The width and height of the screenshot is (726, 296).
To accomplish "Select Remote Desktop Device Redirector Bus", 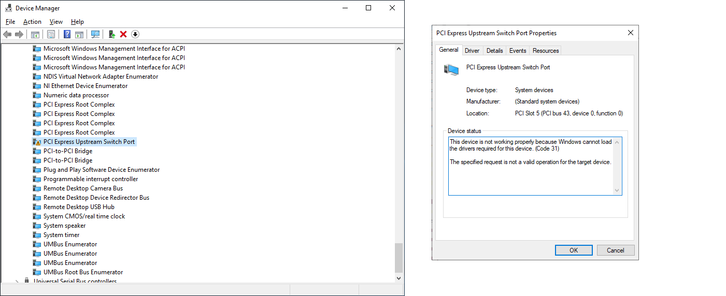I will [x=96, y=198].
